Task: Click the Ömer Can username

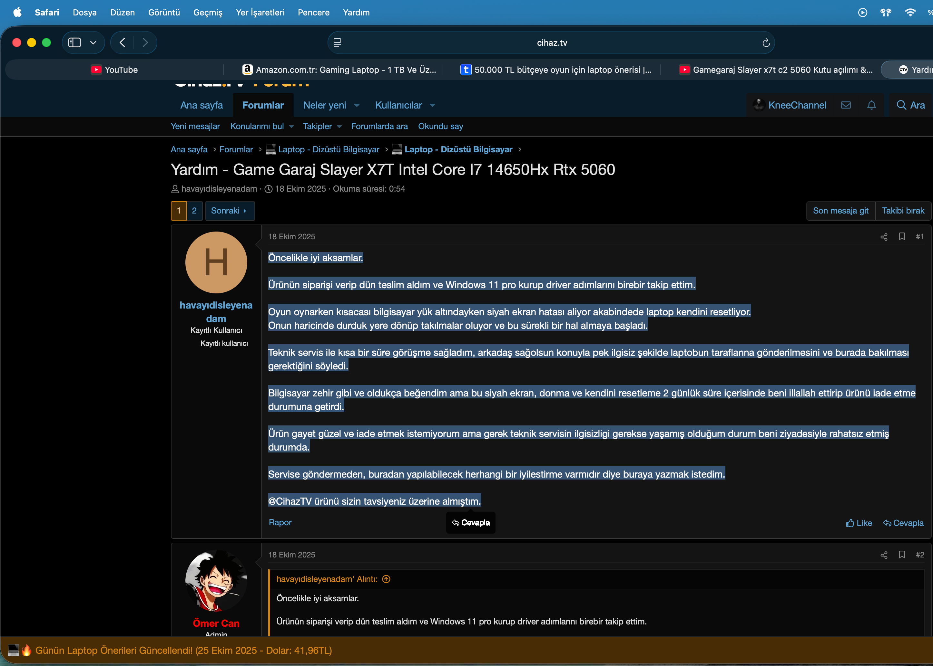Action: click(216, 623)
